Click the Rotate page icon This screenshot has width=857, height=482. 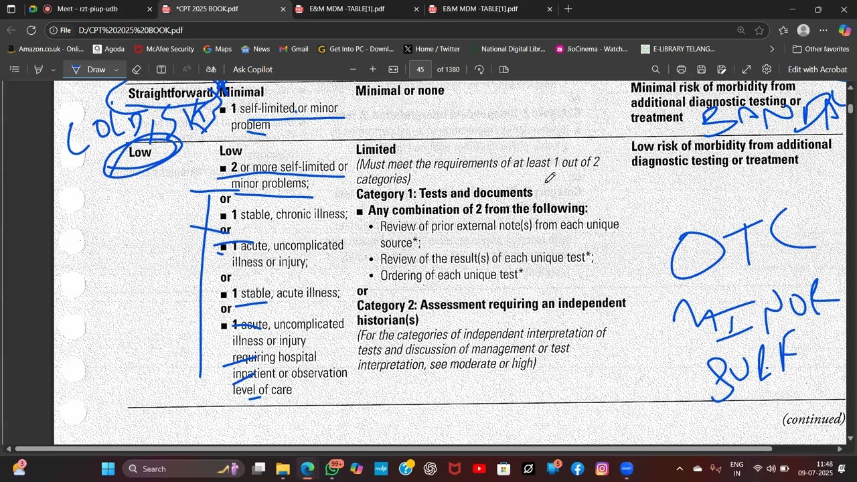point(479,70)
